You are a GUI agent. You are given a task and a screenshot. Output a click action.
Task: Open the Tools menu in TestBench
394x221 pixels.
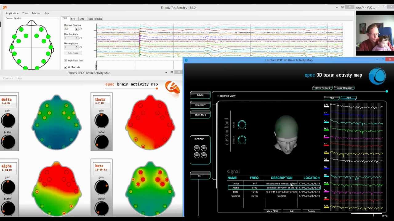[25, 13]
